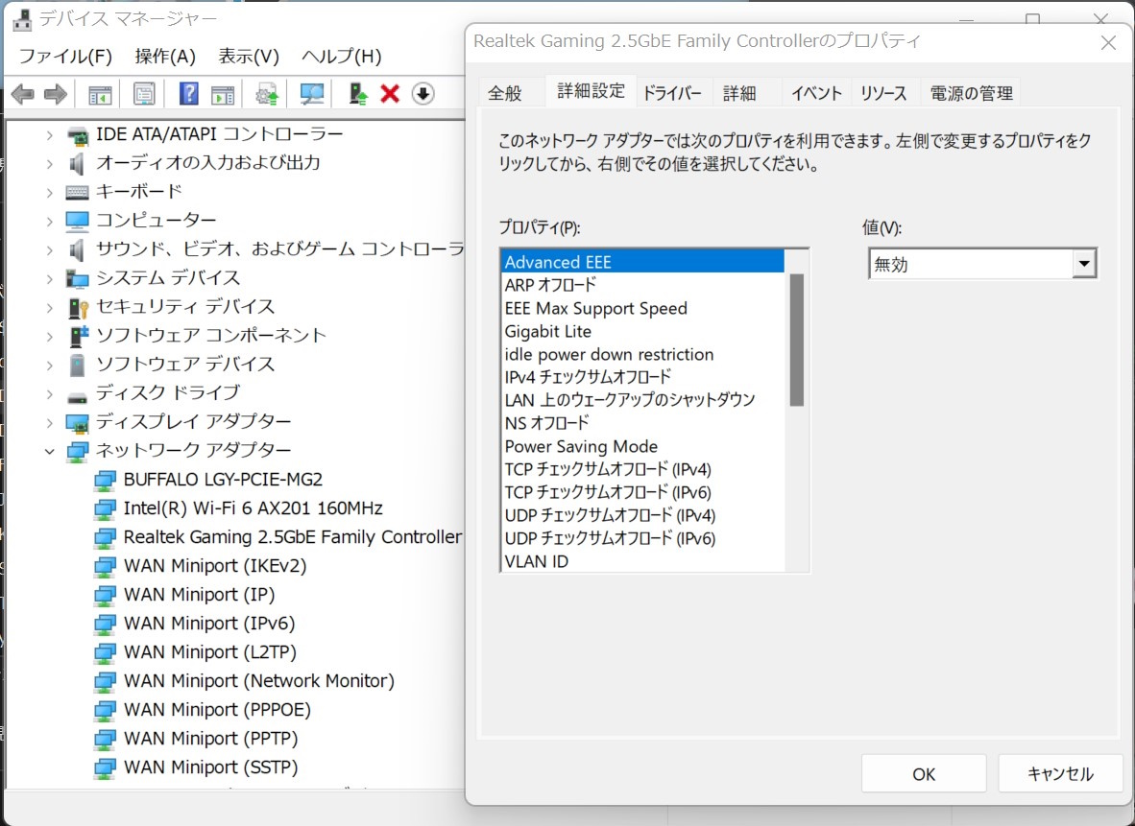Click the Back arrow in Device Manager toolbar

click(x=22, y=94)
